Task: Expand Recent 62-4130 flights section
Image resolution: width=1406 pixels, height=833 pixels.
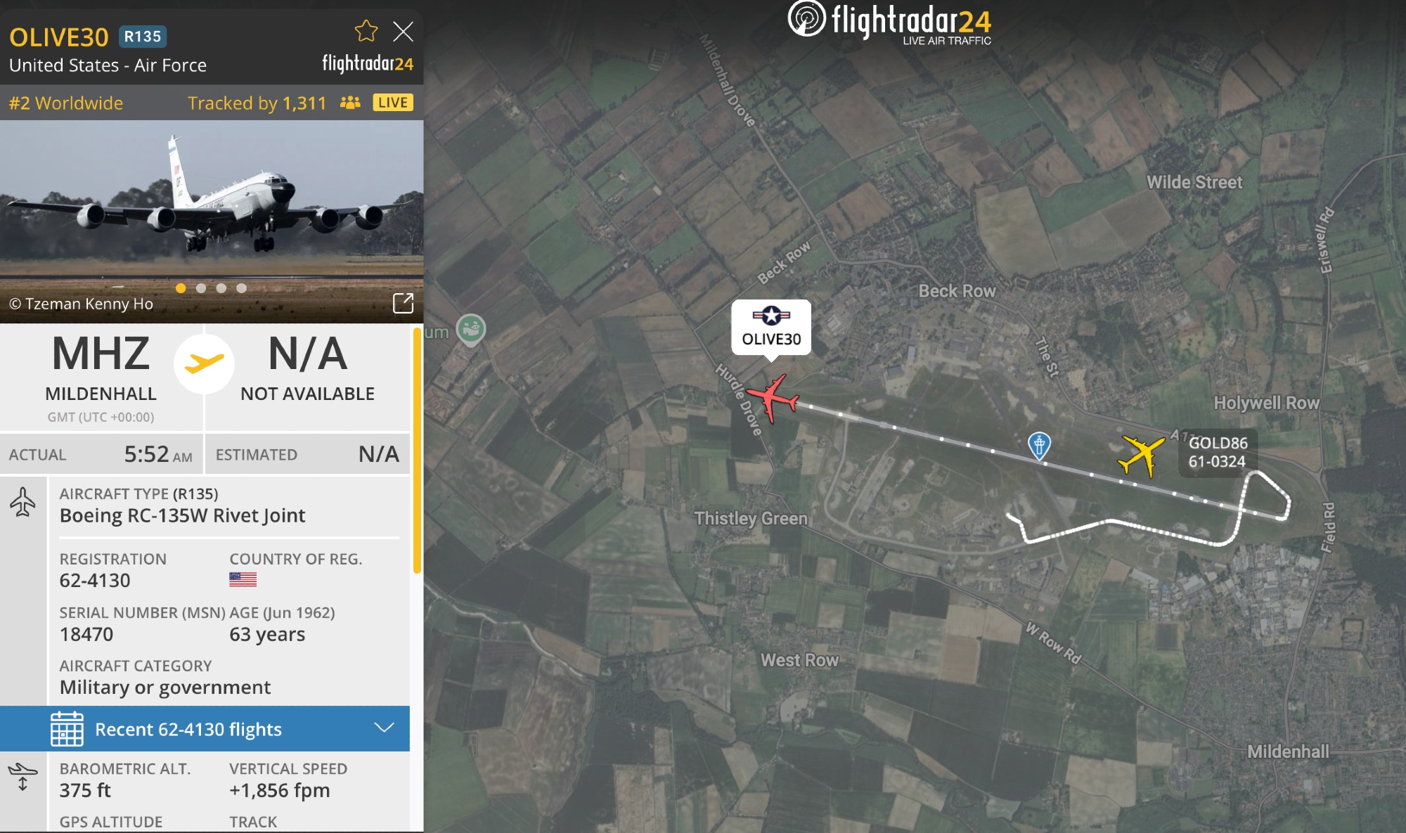Action: point(205,729)
